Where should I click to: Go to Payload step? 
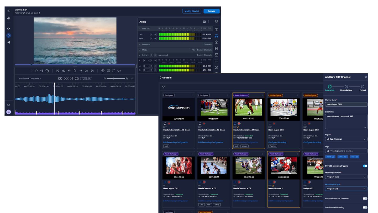click(363, 88)
